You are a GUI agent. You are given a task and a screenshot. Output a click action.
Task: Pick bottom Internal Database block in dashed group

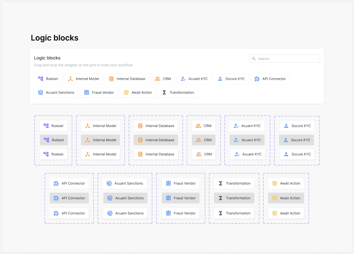click(156, 154)
